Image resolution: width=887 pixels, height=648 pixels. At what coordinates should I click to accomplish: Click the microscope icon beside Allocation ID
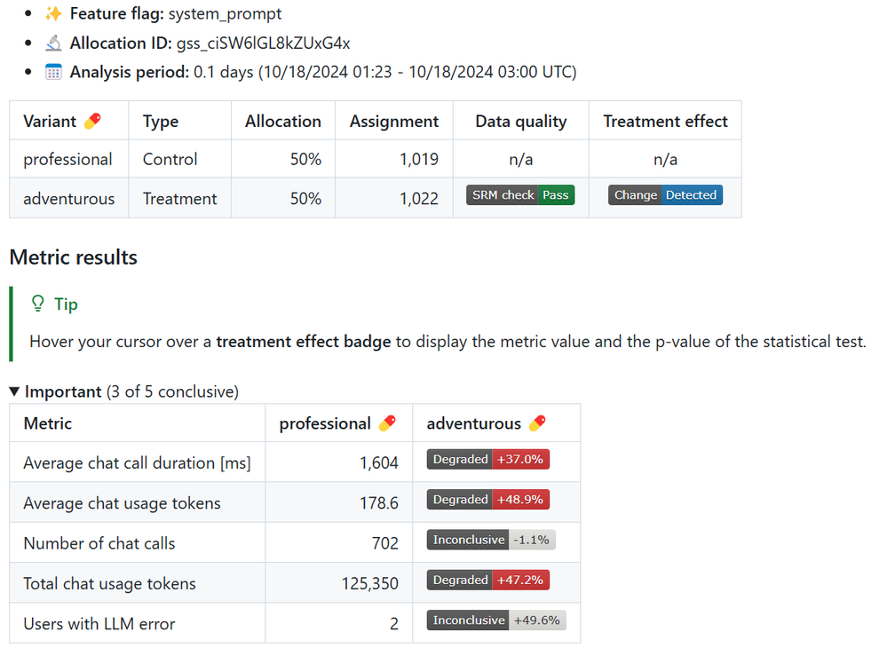tap(53, 43)
